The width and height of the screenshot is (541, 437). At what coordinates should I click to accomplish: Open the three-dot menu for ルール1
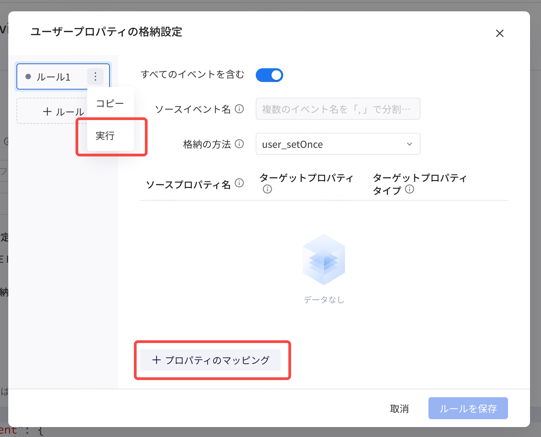[95, 76]
